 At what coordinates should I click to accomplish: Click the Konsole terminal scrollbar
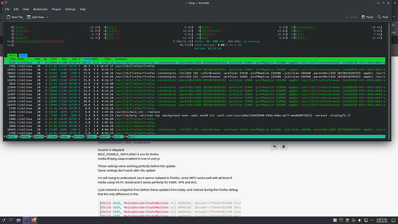(389, 81)
